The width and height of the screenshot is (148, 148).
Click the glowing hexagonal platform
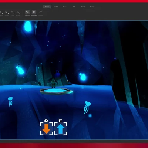[56, 91]
